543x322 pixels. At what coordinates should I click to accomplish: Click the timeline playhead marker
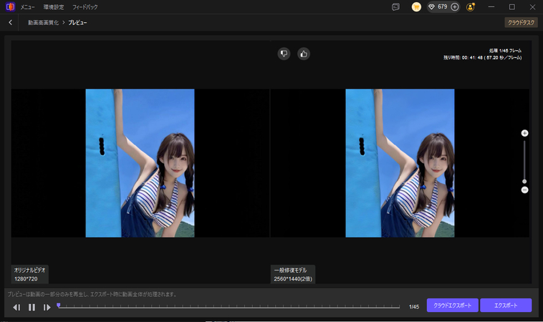click(x=59, y=305)
